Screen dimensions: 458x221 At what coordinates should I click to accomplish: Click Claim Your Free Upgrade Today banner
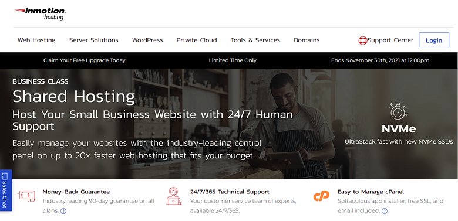pyautogui.click(x=85, y=60)
